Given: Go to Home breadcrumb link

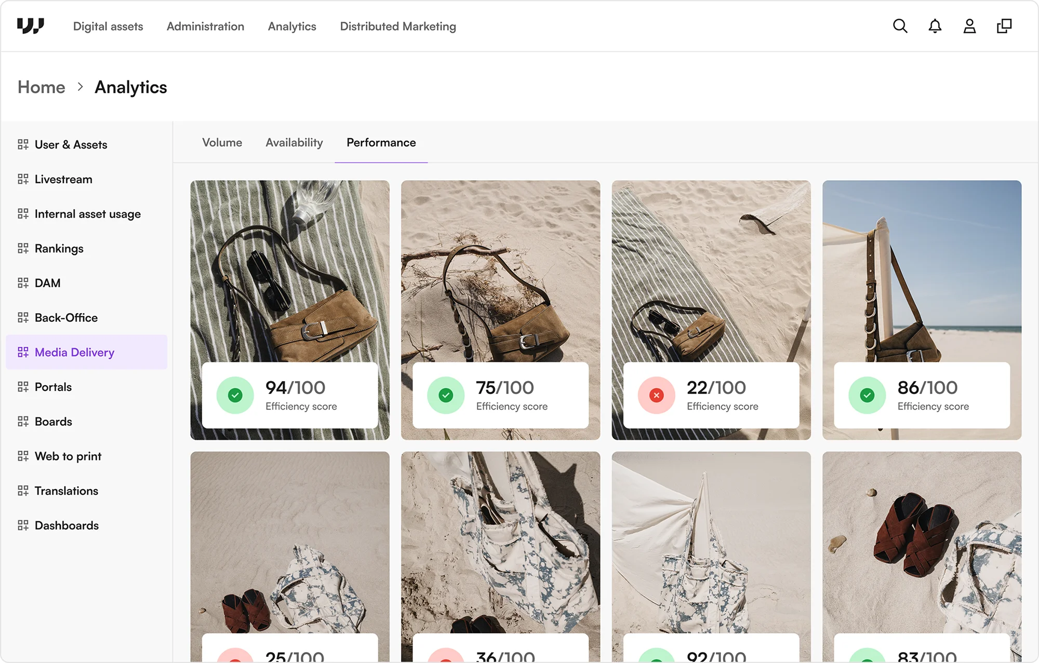Looking at the screenshot, I should point(42,87).
